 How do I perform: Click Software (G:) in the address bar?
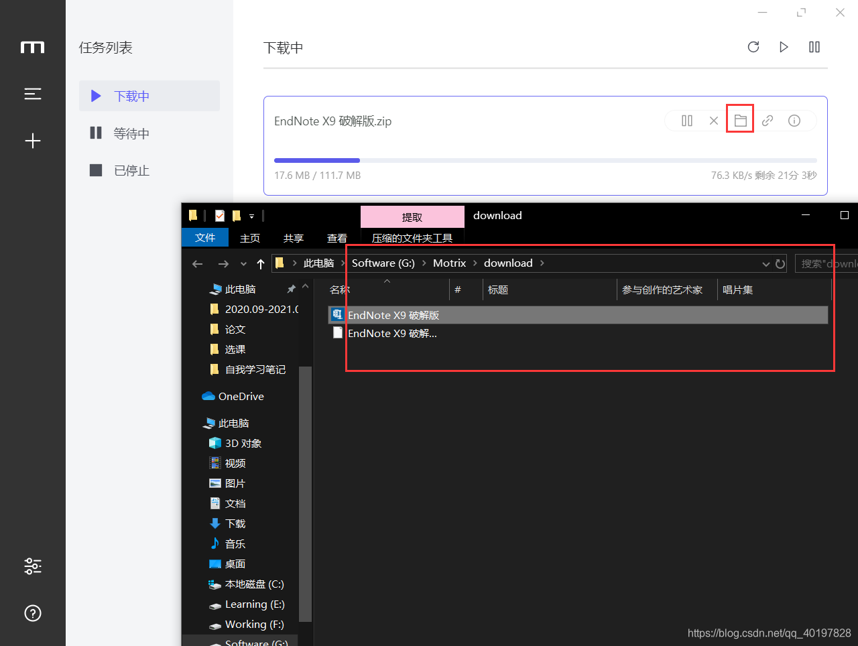(x=383, y=263)
